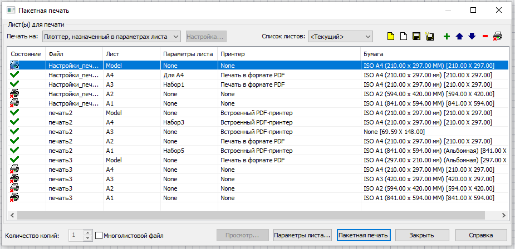This screenshot has height=249, width=515.
Task: Click the Принтер column header
Action: (288, 54)
